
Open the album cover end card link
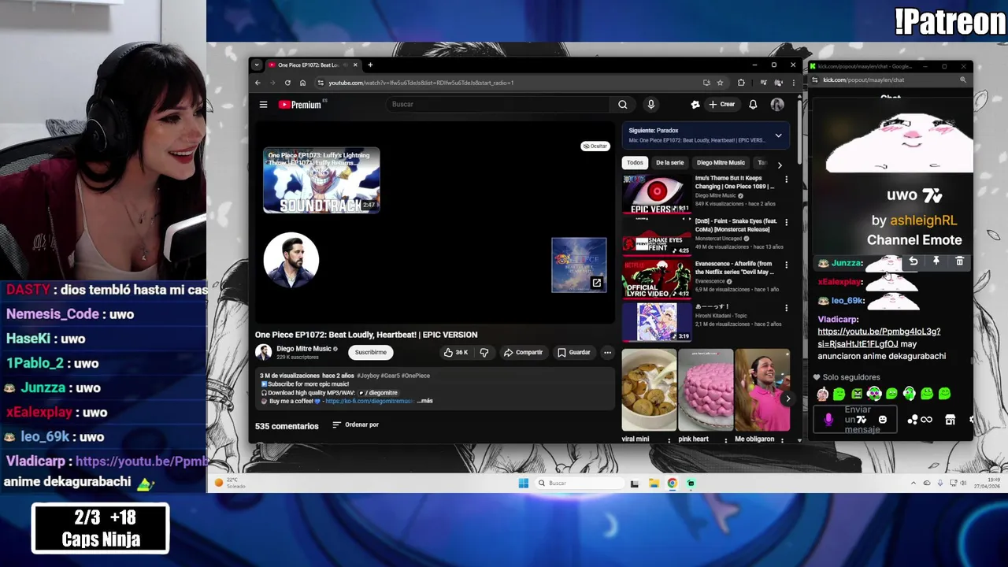(579, 265)
